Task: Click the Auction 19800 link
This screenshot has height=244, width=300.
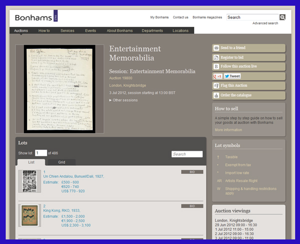Action: (120, 78)
